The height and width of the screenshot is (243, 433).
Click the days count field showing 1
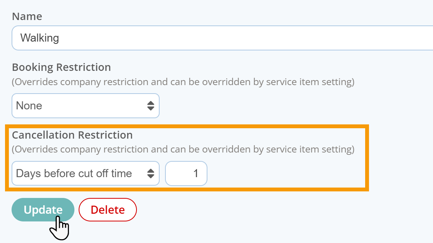point(186,174)
